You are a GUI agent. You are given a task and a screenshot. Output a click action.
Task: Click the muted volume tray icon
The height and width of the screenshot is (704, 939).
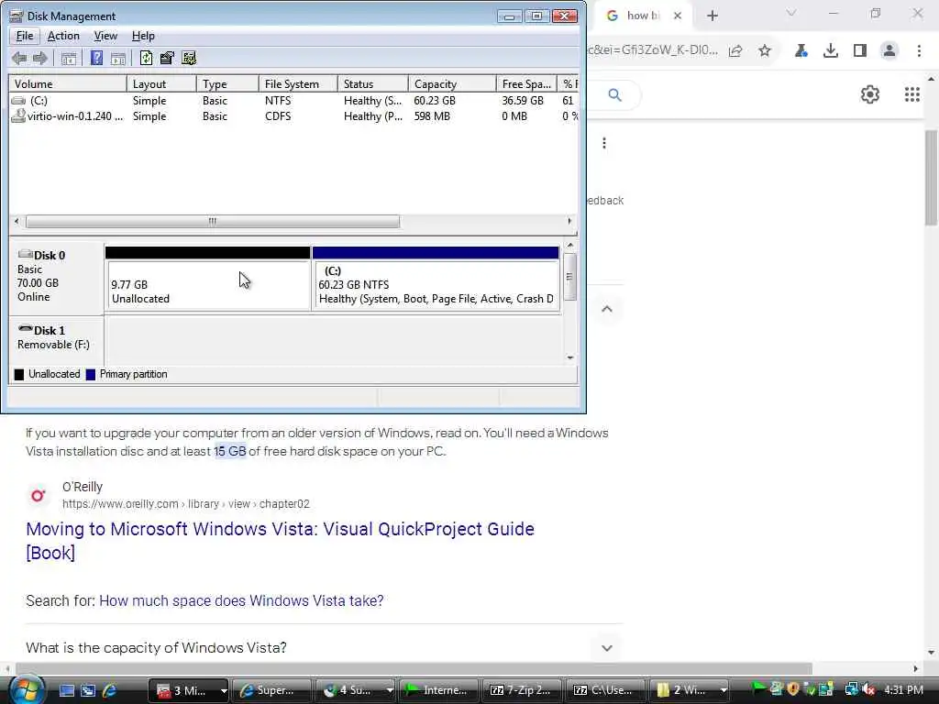click(x=869, y=690)
